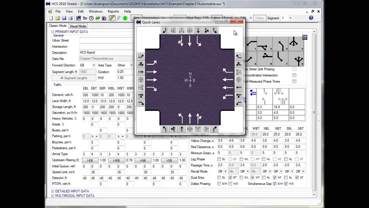Click northbound through lane button in Quick Lanes
The height and width of the screenshot is (208, 369).
coord(181,129)
